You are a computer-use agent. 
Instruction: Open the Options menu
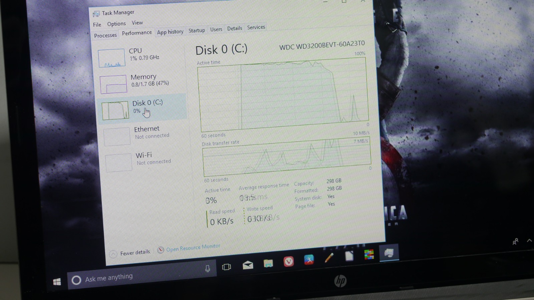(116, 24)
